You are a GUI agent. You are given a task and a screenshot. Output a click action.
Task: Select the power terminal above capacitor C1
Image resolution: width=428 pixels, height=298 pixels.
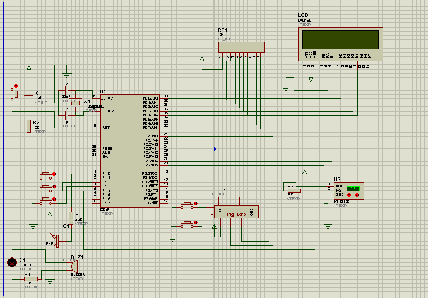(29, 67)
